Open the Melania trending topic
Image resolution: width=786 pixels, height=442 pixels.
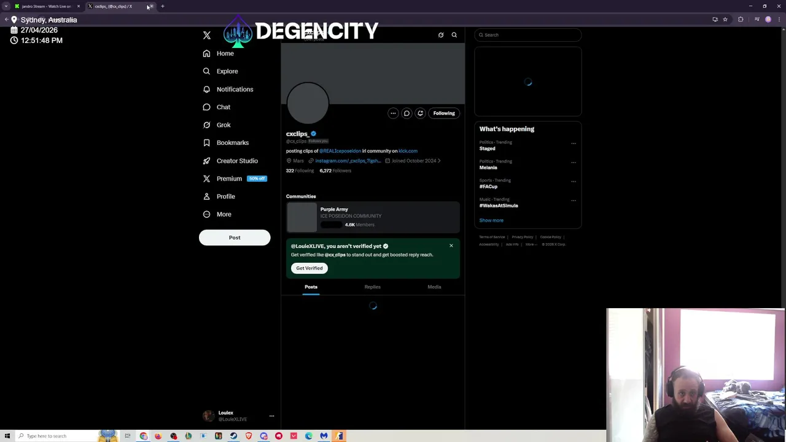click(488, 168)
